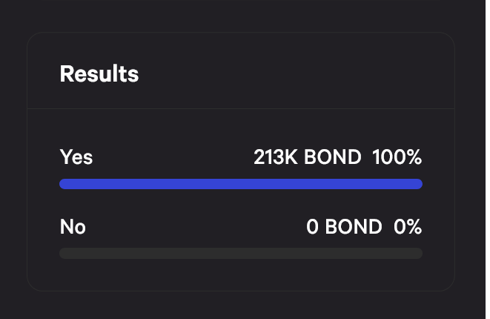Click the right end of the blue Yes bar
The image size is (490, 319).
click(x=418, y=184)
